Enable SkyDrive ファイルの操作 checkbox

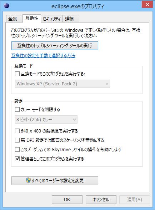point(17,149)
